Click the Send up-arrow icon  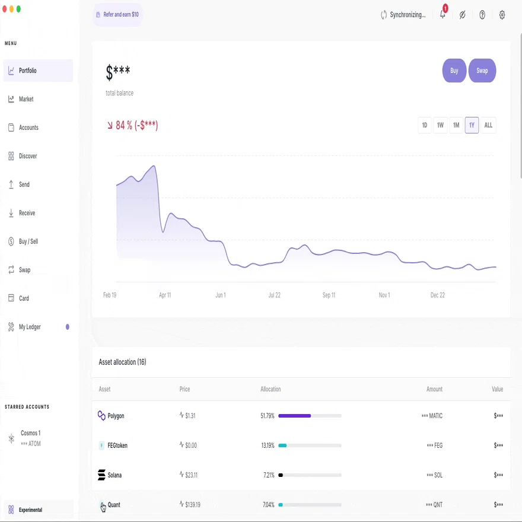click(11, 184)
